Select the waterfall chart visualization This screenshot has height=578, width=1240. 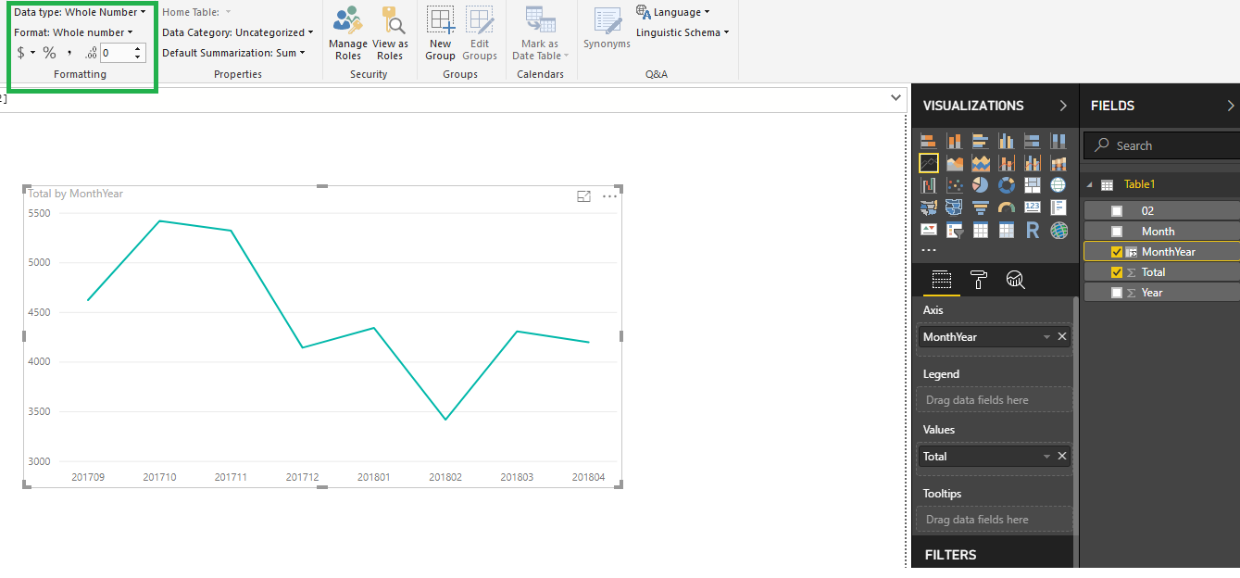[x=928, y=186]
